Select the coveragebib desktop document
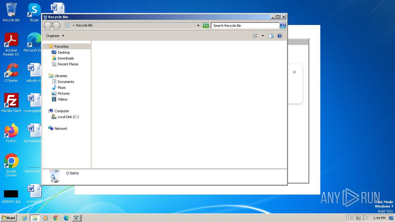Screen dimensions: 395x222 point(32,103)
